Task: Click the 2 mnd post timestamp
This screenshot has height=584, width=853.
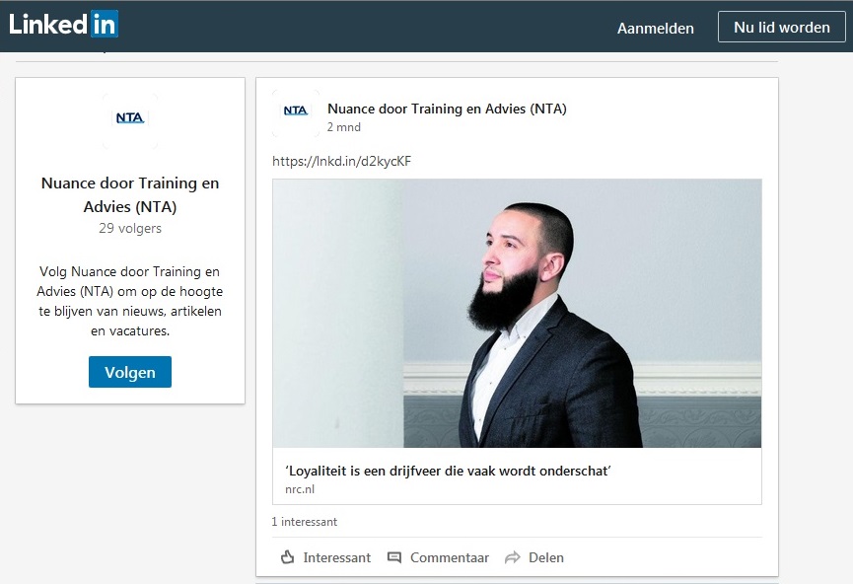Action: [x=344, y=127]
